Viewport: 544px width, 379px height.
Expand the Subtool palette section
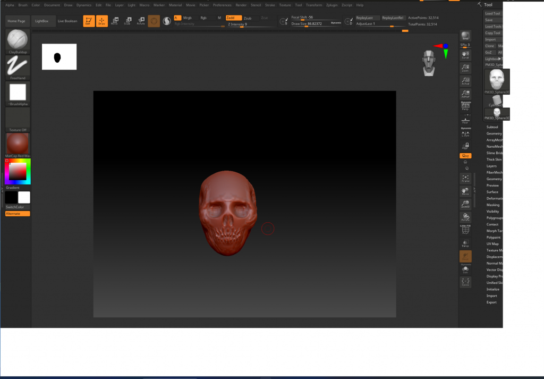click(x=492, y=127)
